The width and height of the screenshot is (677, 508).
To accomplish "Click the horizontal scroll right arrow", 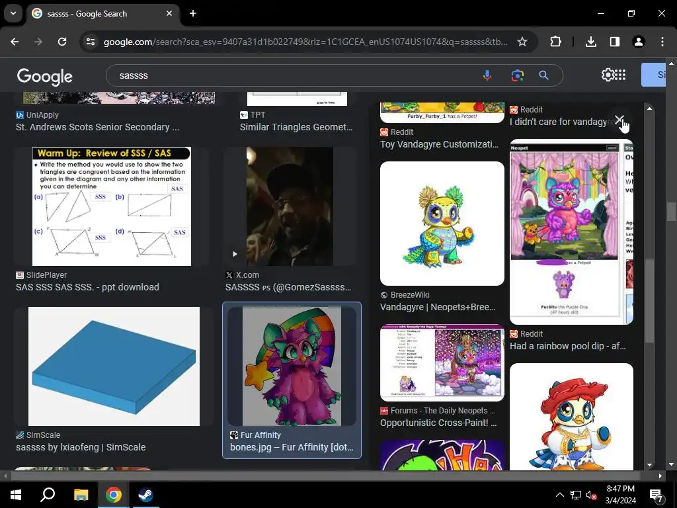I will [x=660, y=476].
